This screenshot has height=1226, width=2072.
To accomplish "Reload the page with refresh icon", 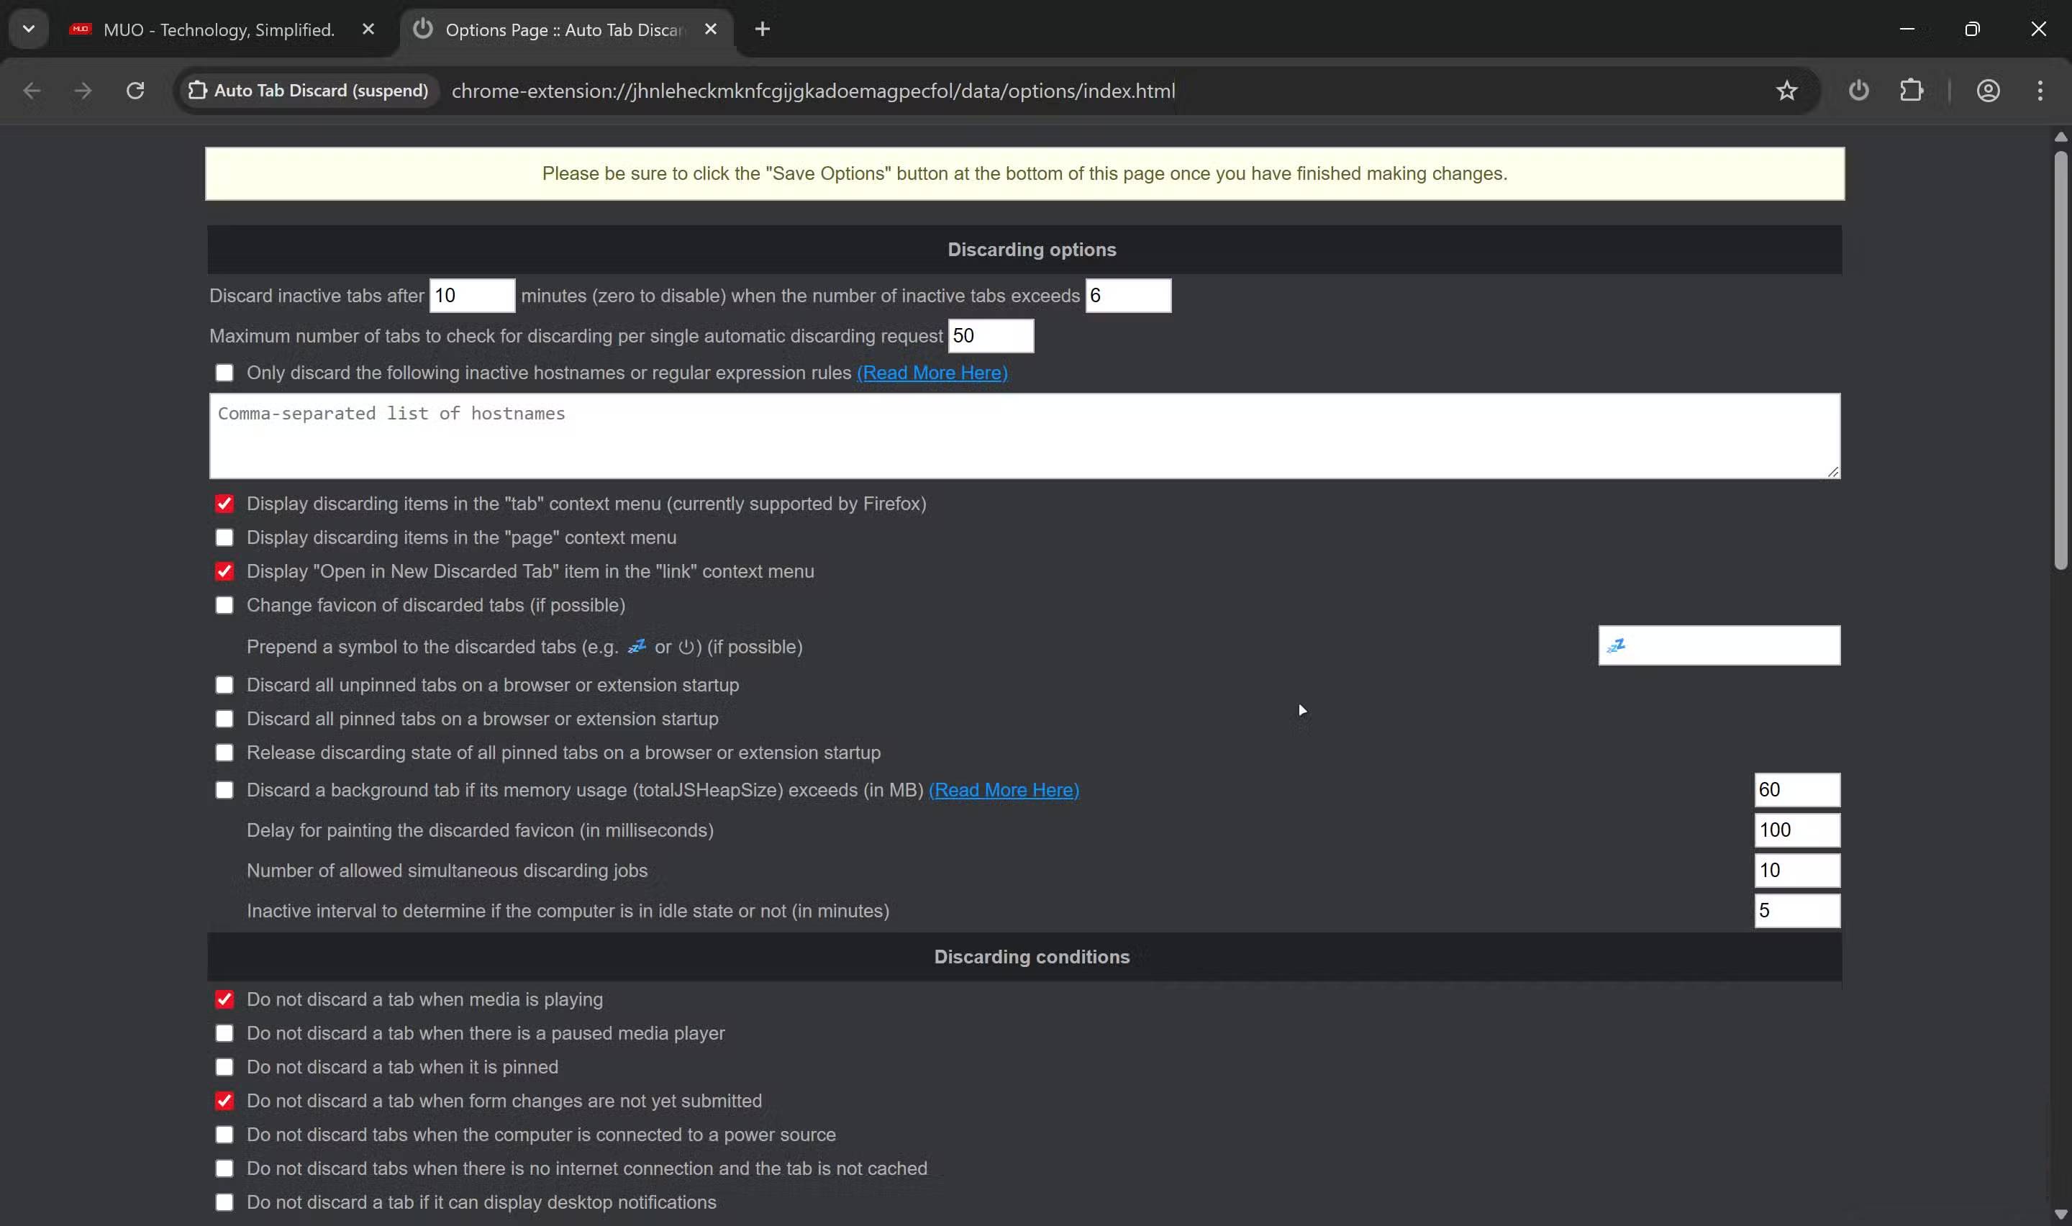I will (135, 90).
